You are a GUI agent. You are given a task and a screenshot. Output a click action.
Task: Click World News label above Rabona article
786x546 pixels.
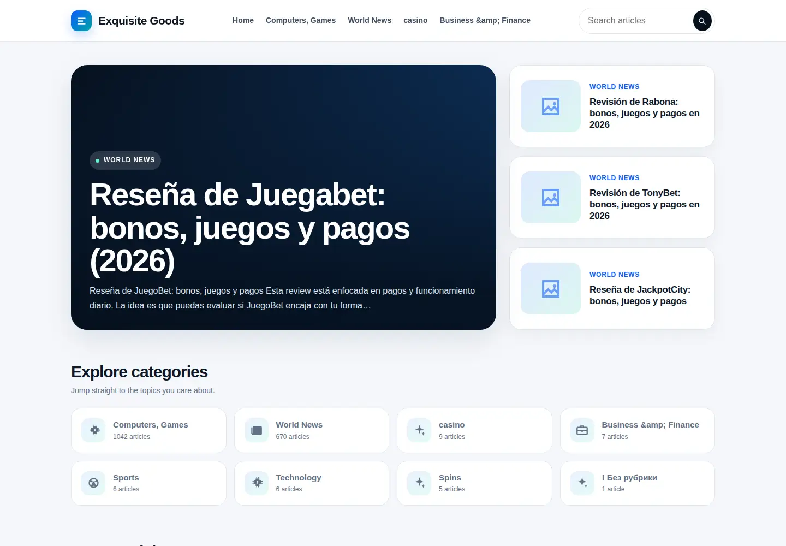point(614,87)
